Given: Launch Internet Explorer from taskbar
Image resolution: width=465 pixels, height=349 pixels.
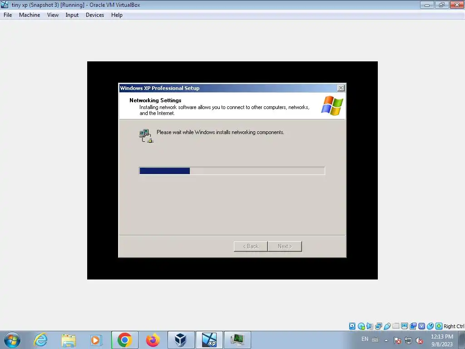Looking at the screenshot, I should 40,340.
